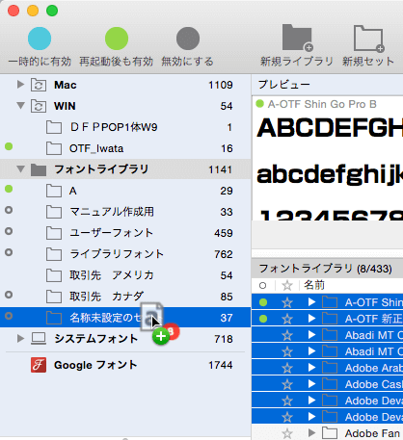Expand the Adobe Casl family row
The height and width of the screenshot is (440, 403).
[x=311, y=384]
